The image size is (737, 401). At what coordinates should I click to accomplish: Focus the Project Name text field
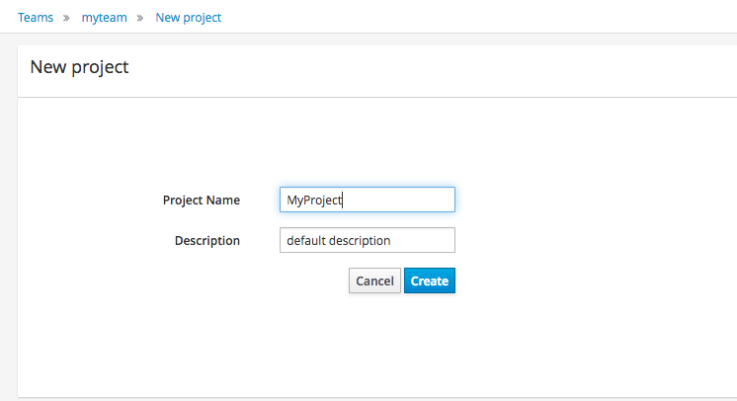pyautogui.click(x=395, y=200)
